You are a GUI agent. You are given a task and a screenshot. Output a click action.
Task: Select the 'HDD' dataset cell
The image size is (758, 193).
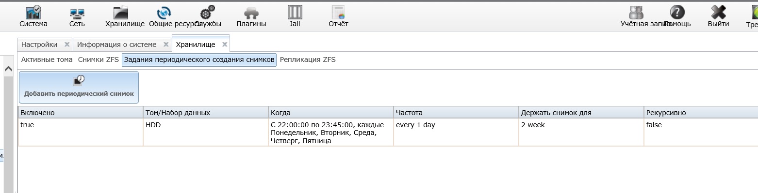[206, 132]
